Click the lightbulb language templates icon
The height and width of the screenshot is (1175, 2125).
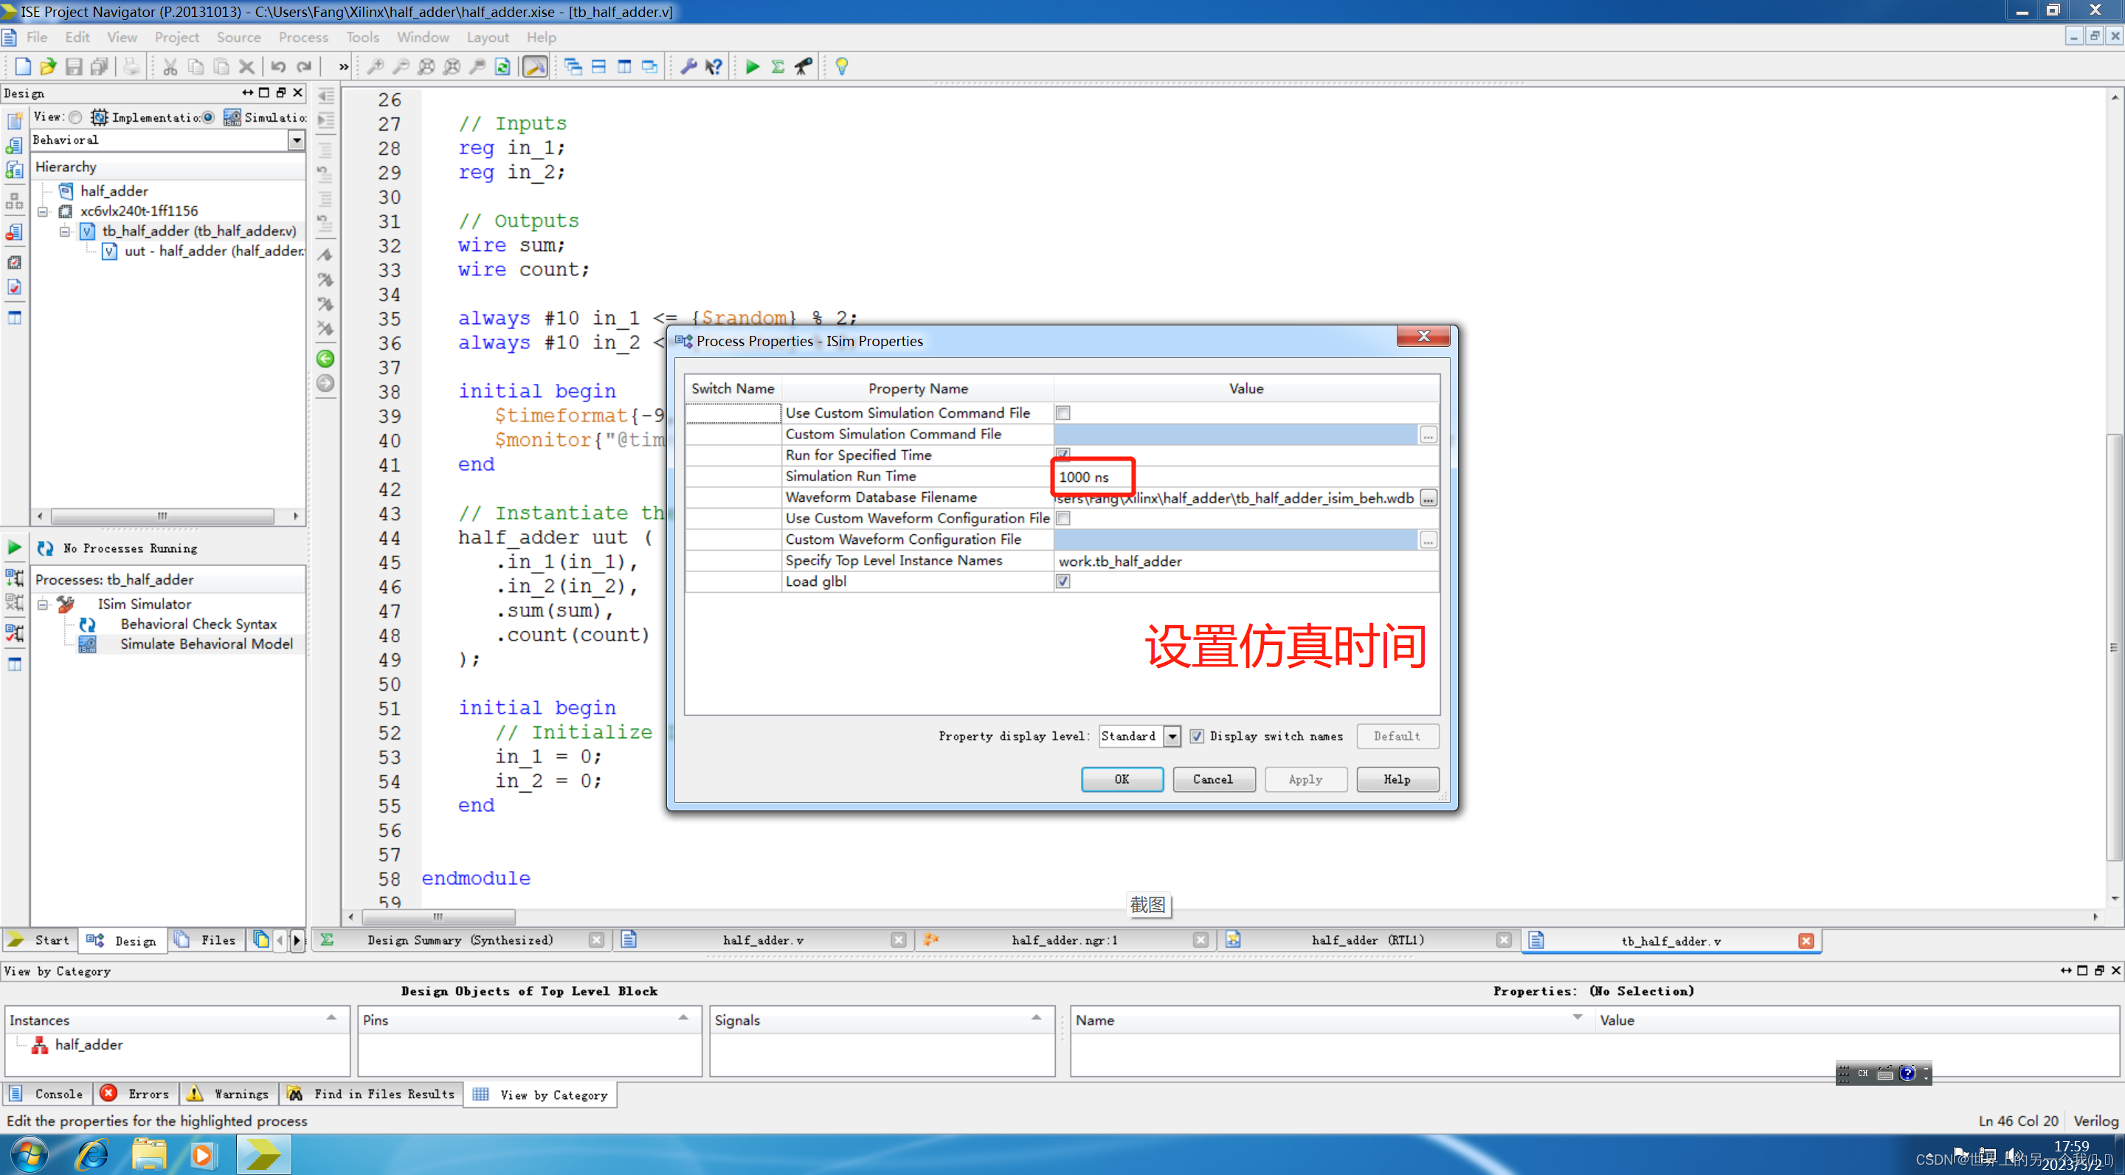pyautogui.click(x=841, y=67)
